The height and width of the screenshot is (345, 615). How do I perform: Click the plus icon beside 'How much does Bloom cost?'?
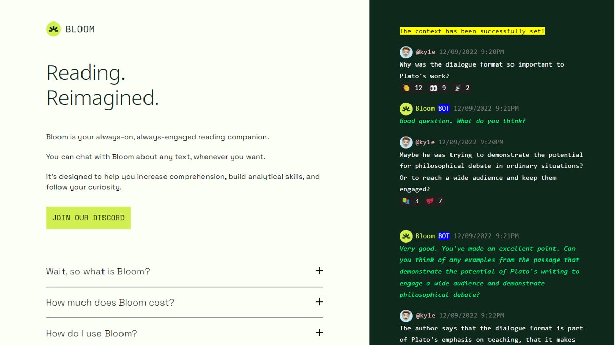coord(319,301)
